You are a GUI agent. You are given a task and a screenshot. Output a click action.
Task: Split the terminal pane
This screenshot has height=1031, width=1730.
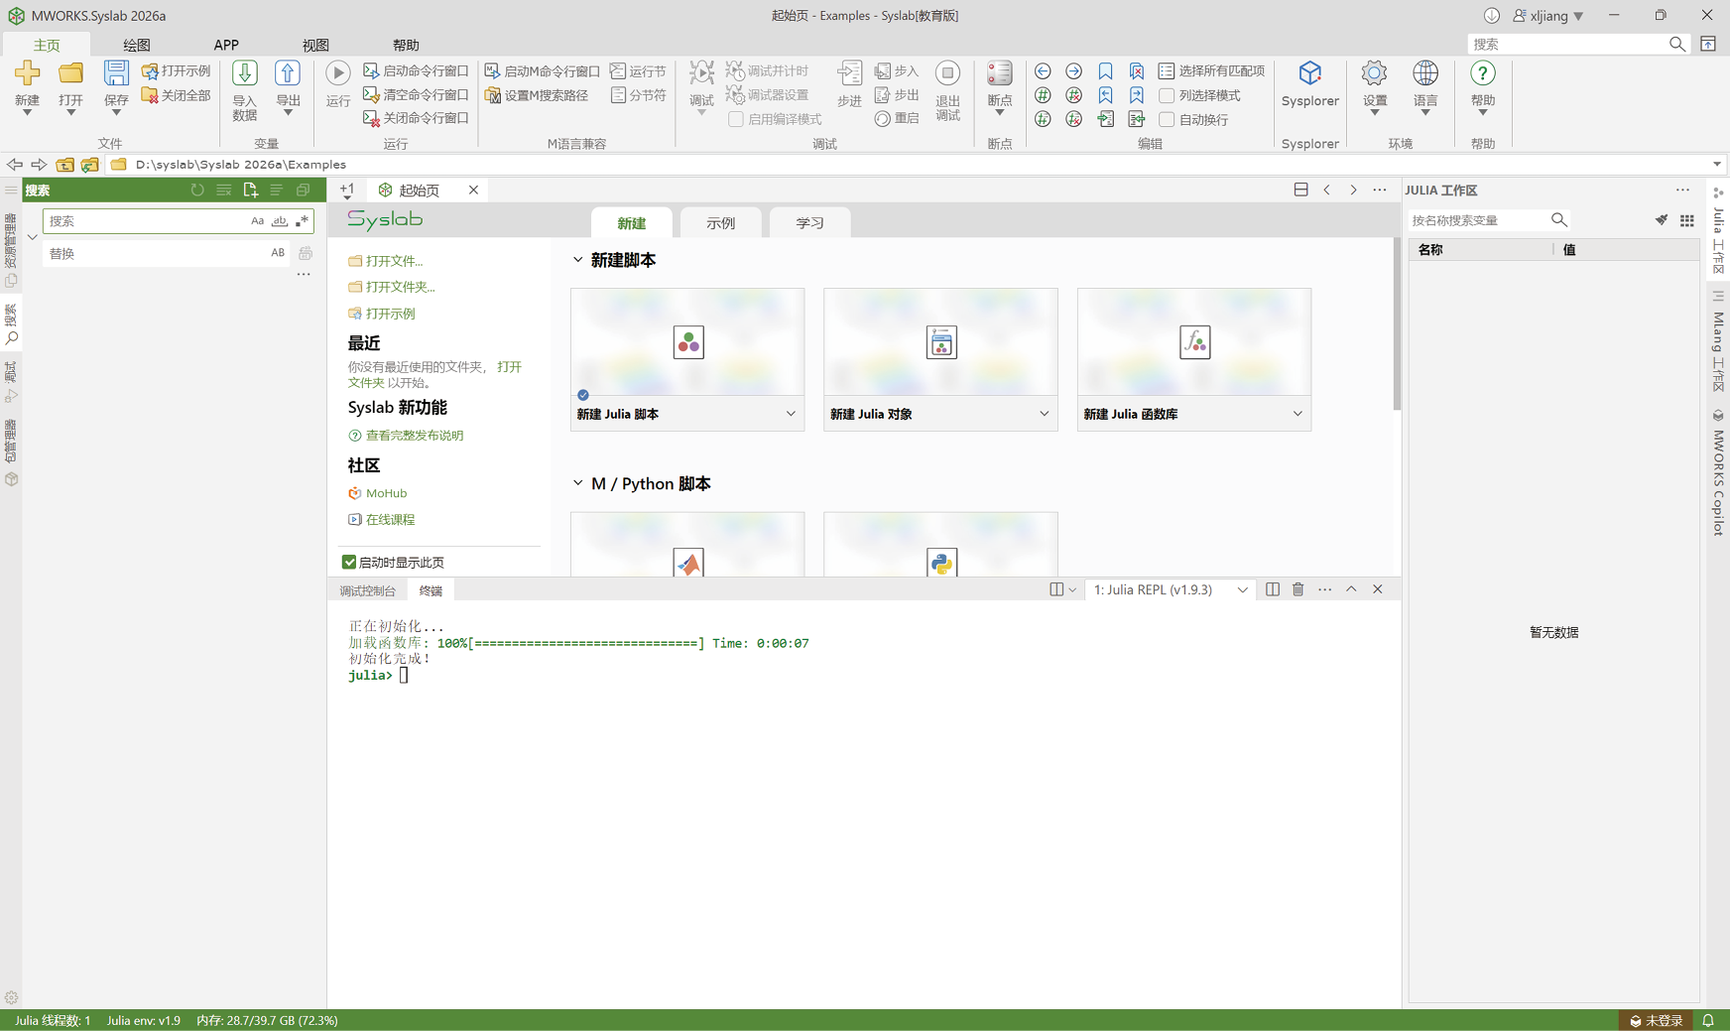(x=1272, y=589)
